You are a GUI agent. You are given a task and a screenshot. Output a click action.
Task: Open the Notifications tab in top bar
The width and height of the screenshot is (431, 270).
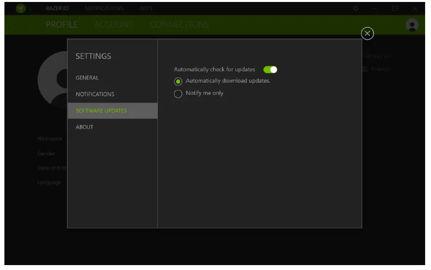104,8
